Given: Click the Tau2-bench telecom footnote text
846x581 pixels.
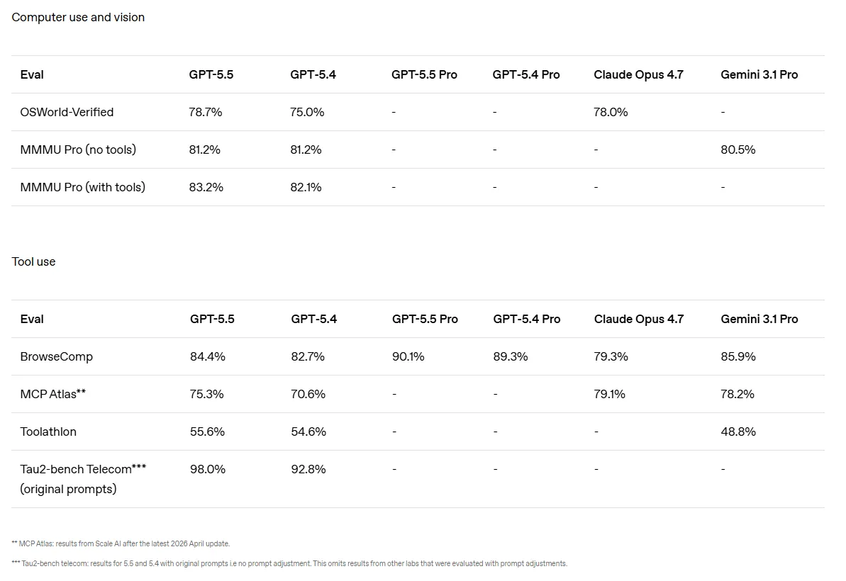Looking at the screenshot, I should (x=290, y=564).
